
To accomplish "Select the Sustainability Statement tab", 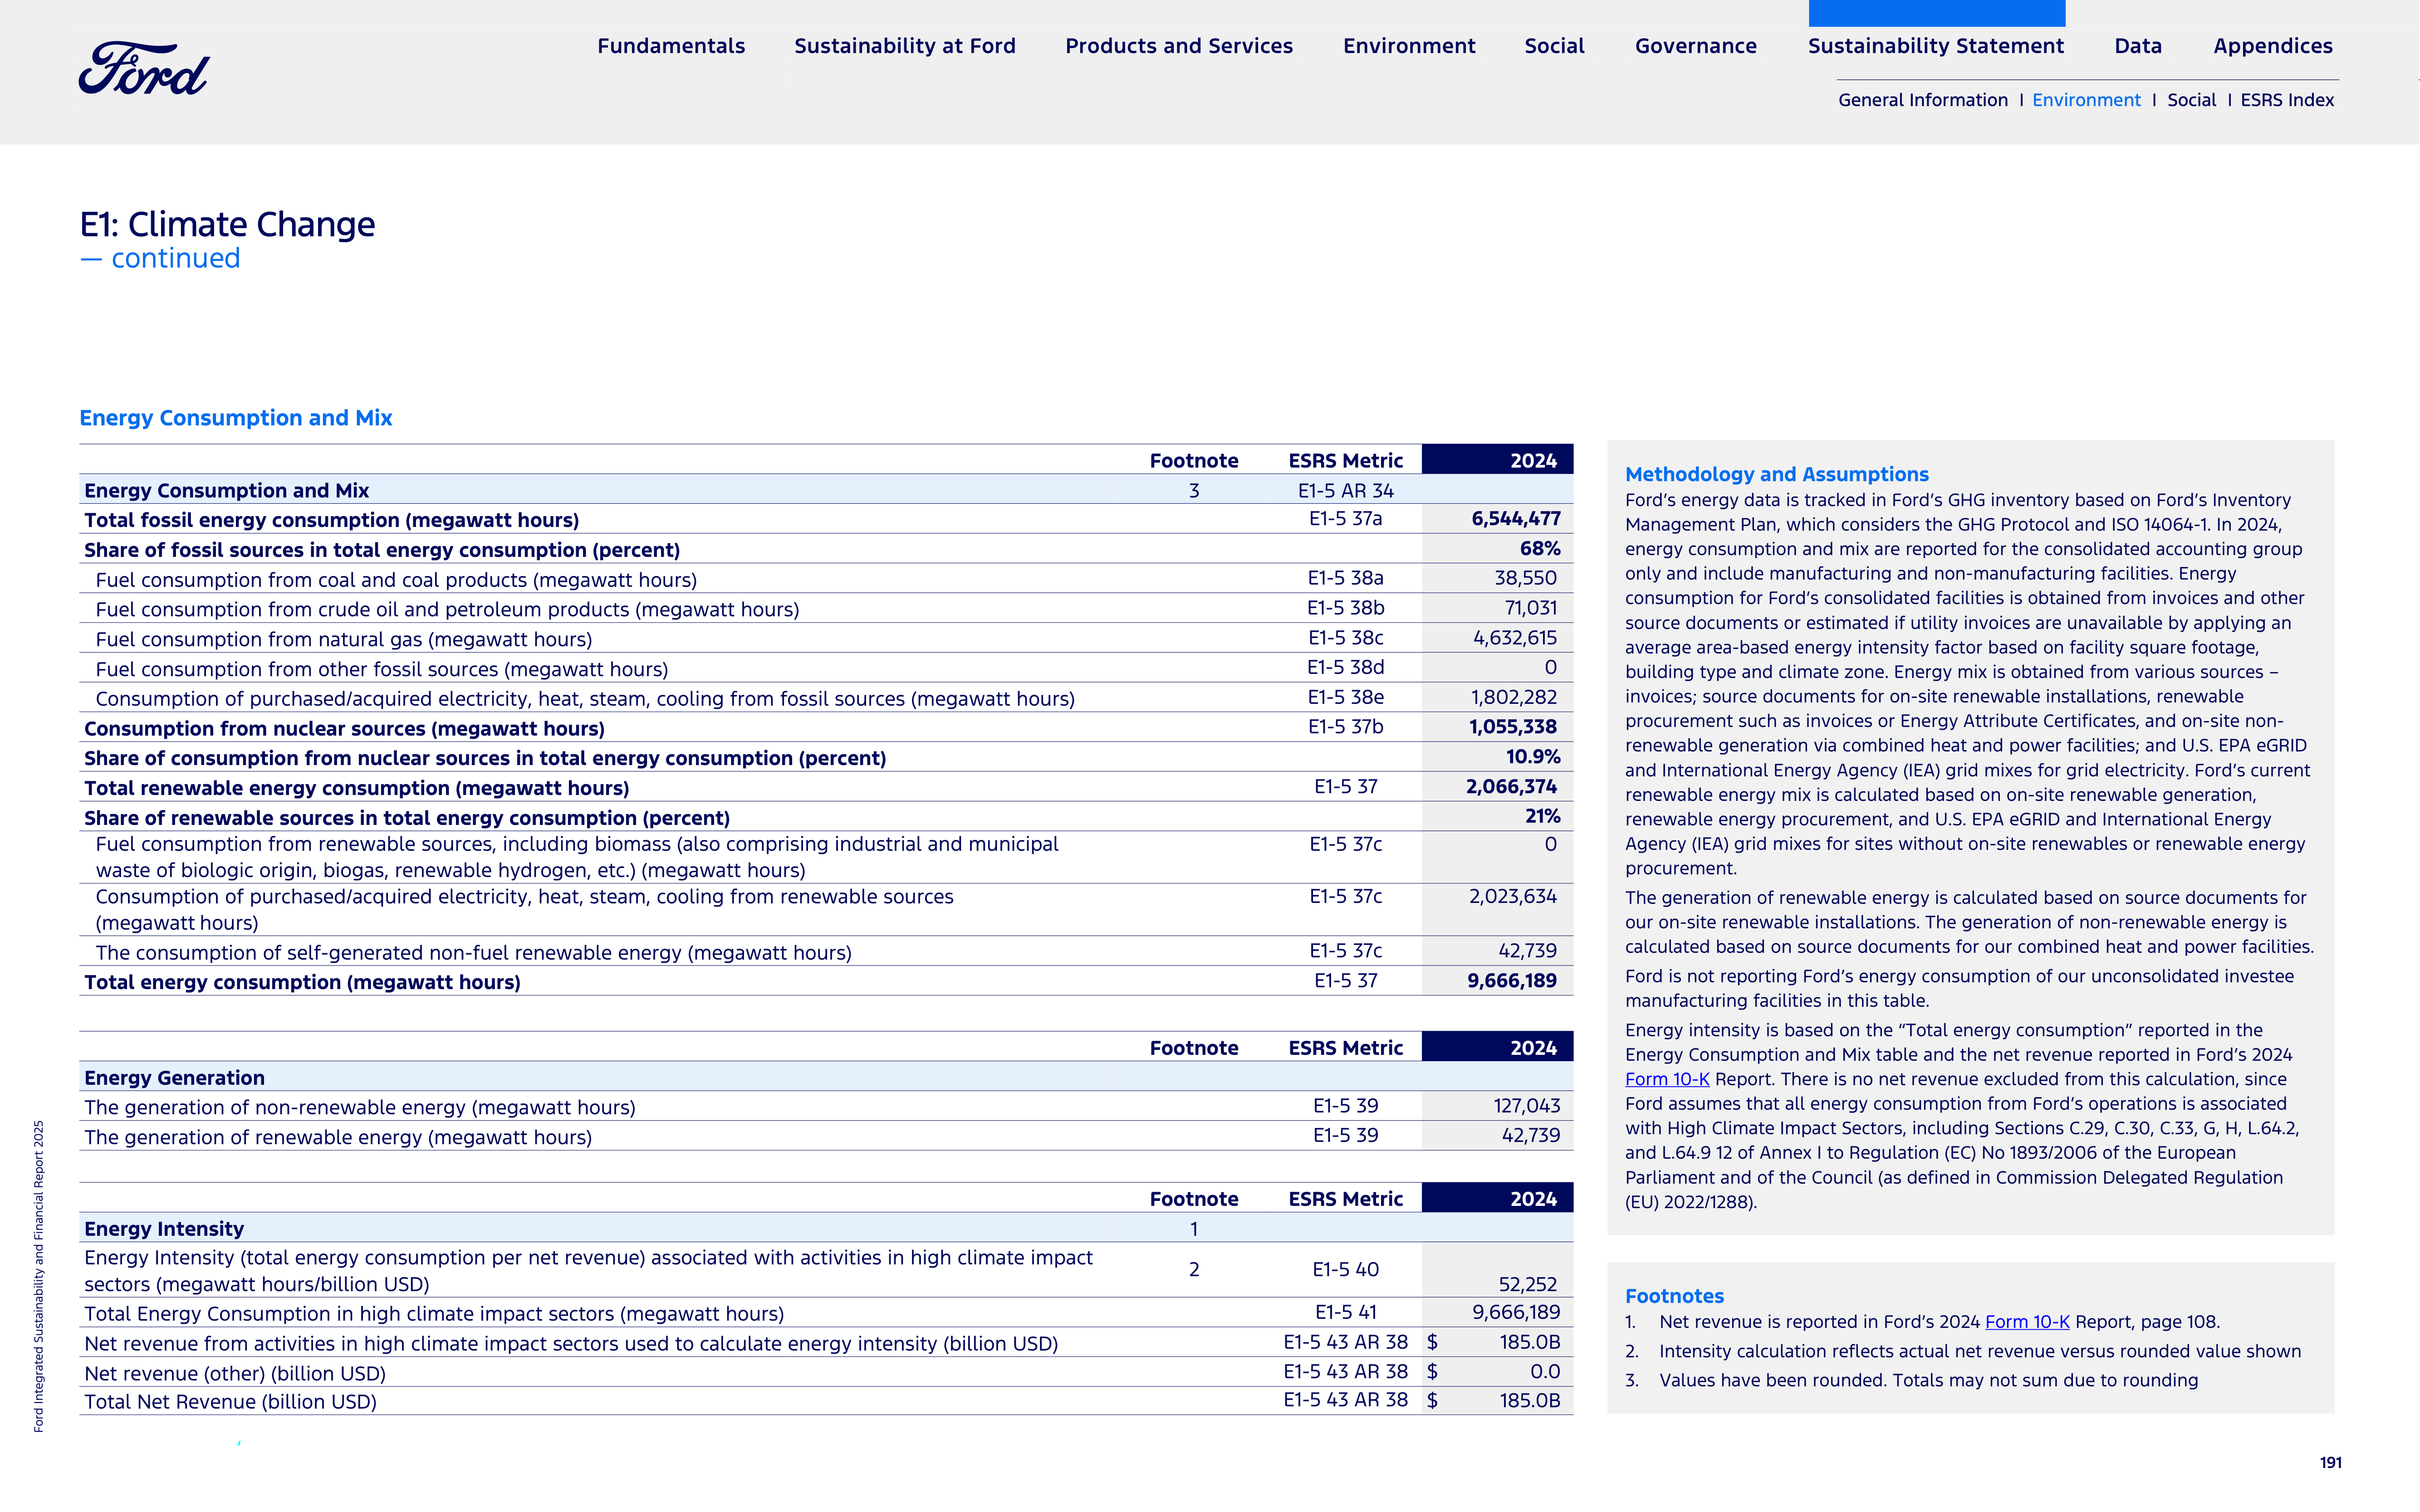I will [x=1936, y=46].
